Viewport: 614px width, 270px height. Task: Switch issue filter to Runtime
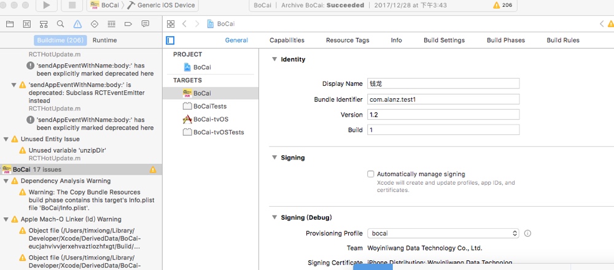[104, 40]
